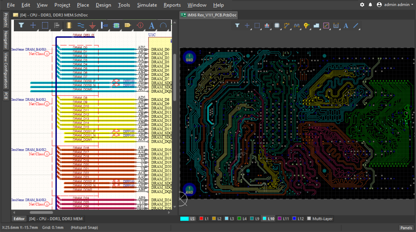Choose the schematic Arc drawing tool

(163, 25)
